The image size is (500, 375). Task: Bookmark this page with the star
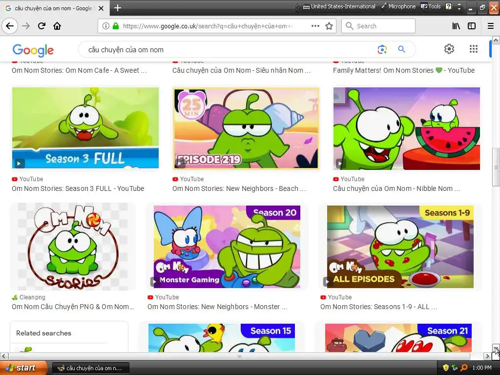pos(329,26)
